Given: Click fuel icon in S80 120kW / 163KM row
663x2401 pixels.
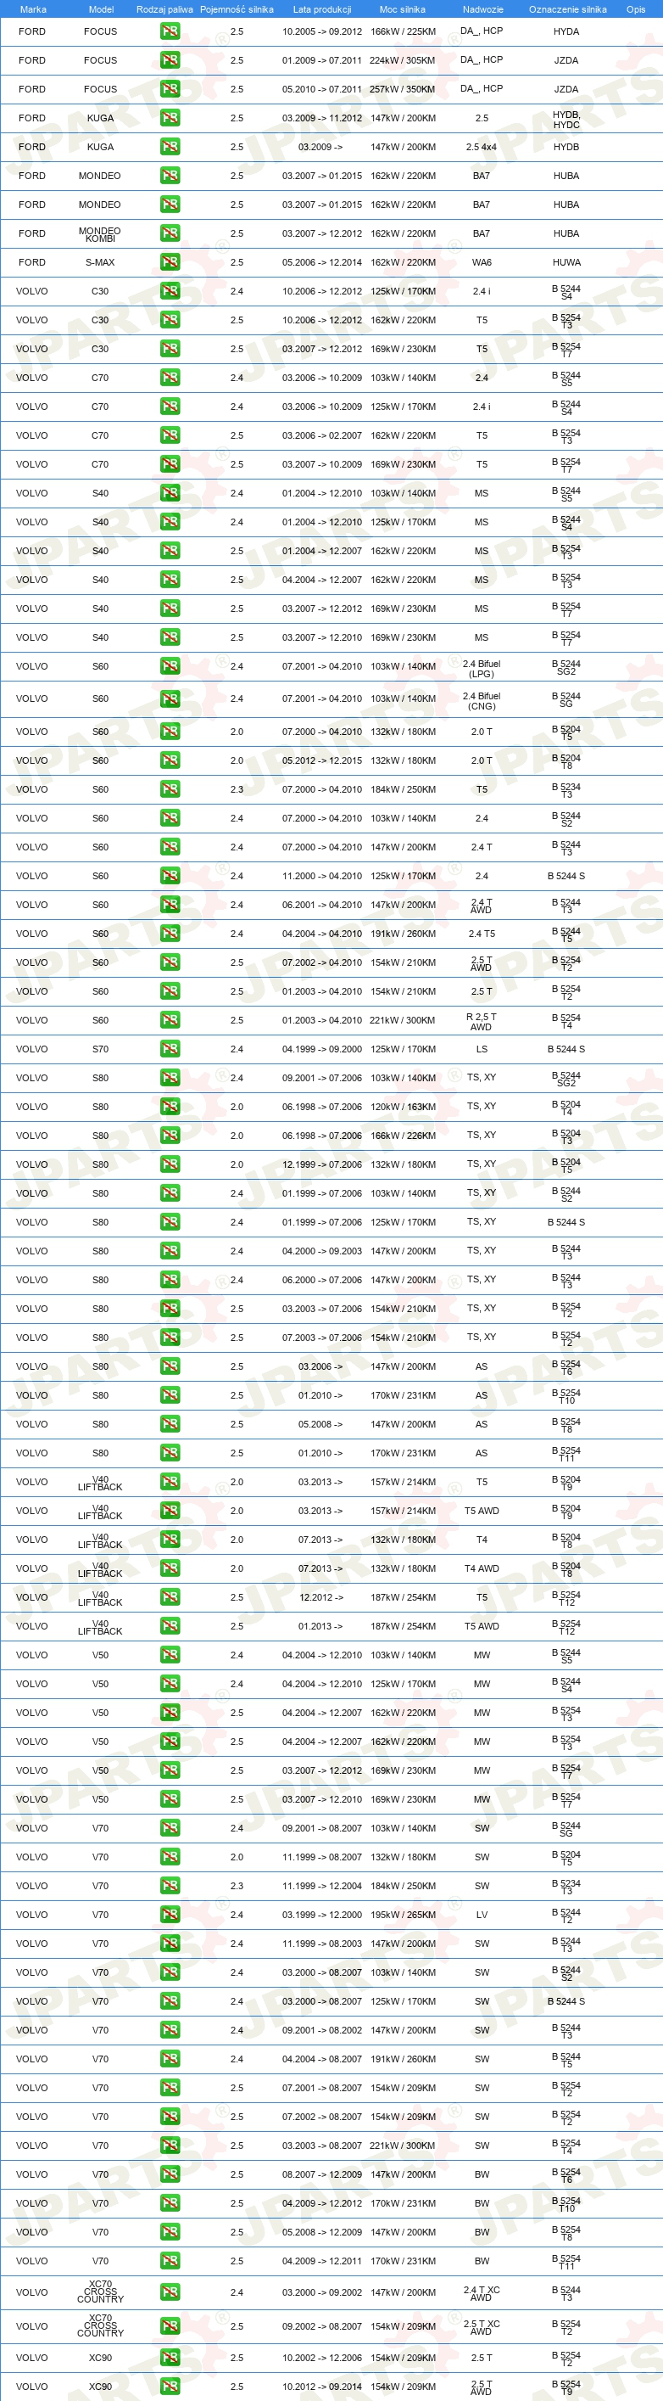Looking at the screenshot, I should click(170, 1107).
